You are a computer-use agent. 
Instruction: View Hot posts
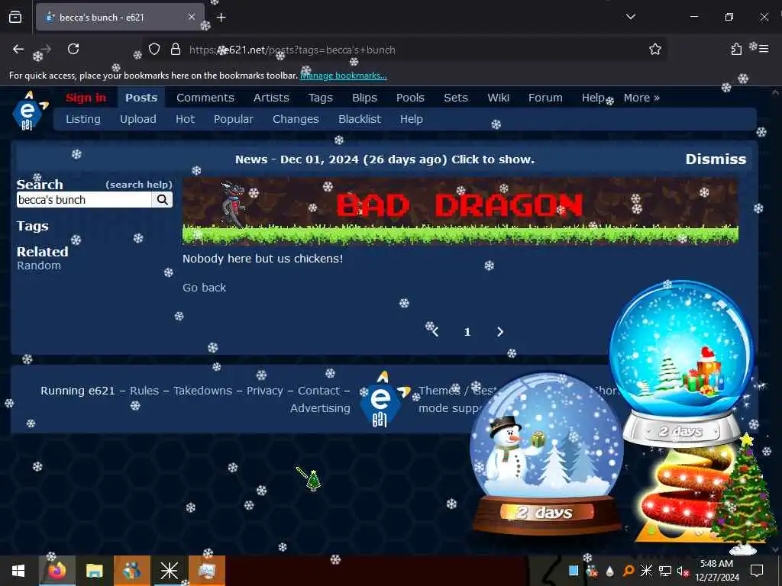tap(185, 119)
